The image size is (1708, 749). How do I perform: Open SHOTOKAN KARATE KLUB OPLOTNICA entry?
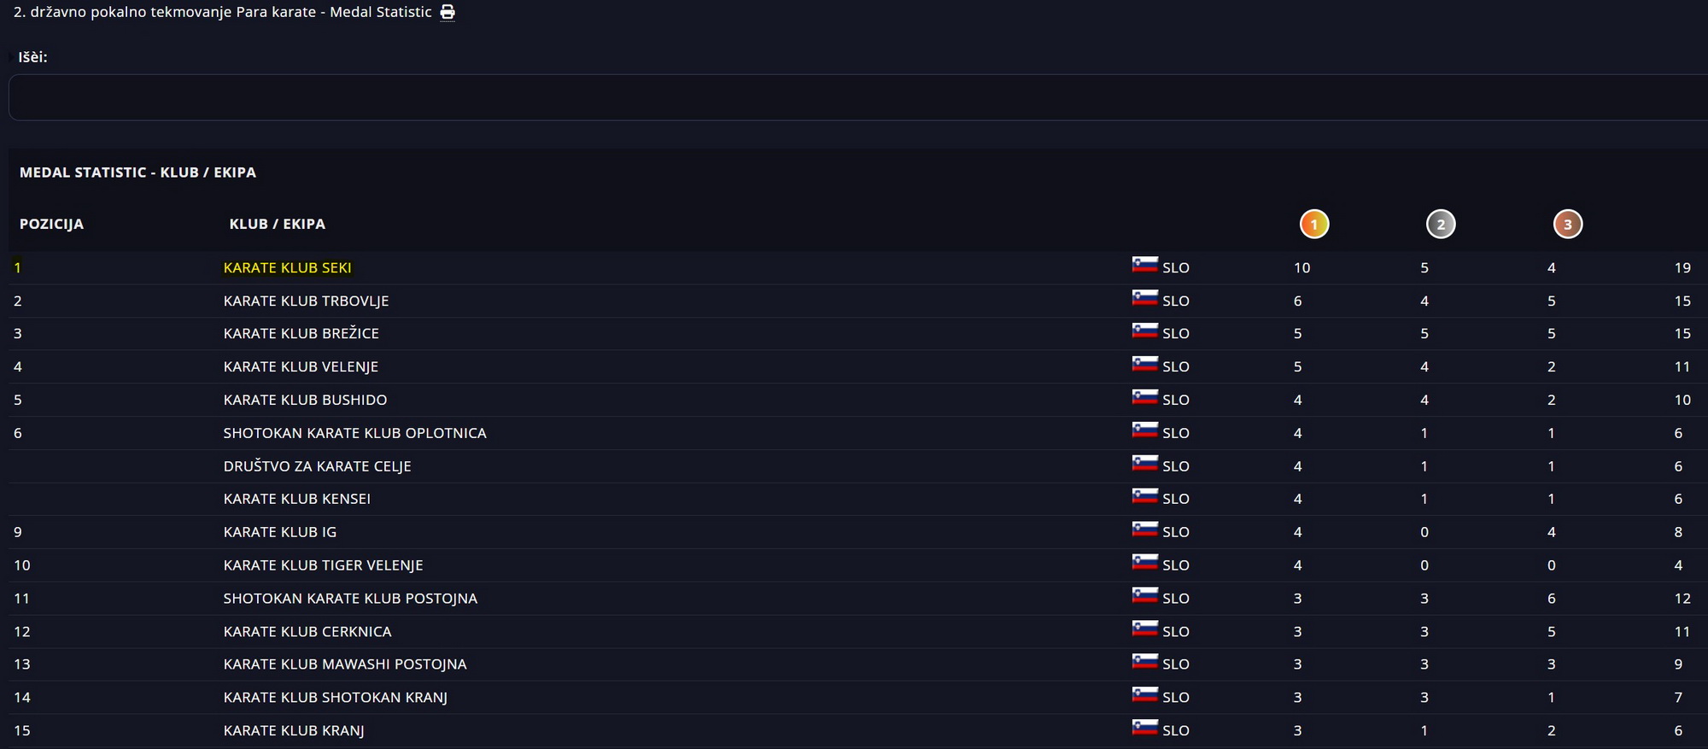[354, 434]
